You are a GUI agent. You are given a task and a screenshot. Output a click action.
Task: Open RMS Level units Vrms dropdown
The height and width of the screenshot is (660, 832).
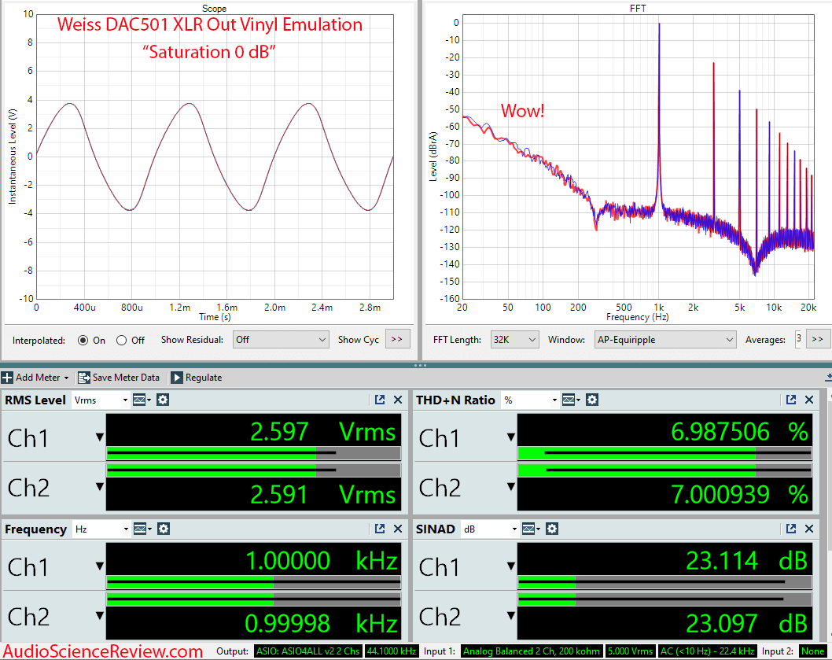[x=101, y=400]
